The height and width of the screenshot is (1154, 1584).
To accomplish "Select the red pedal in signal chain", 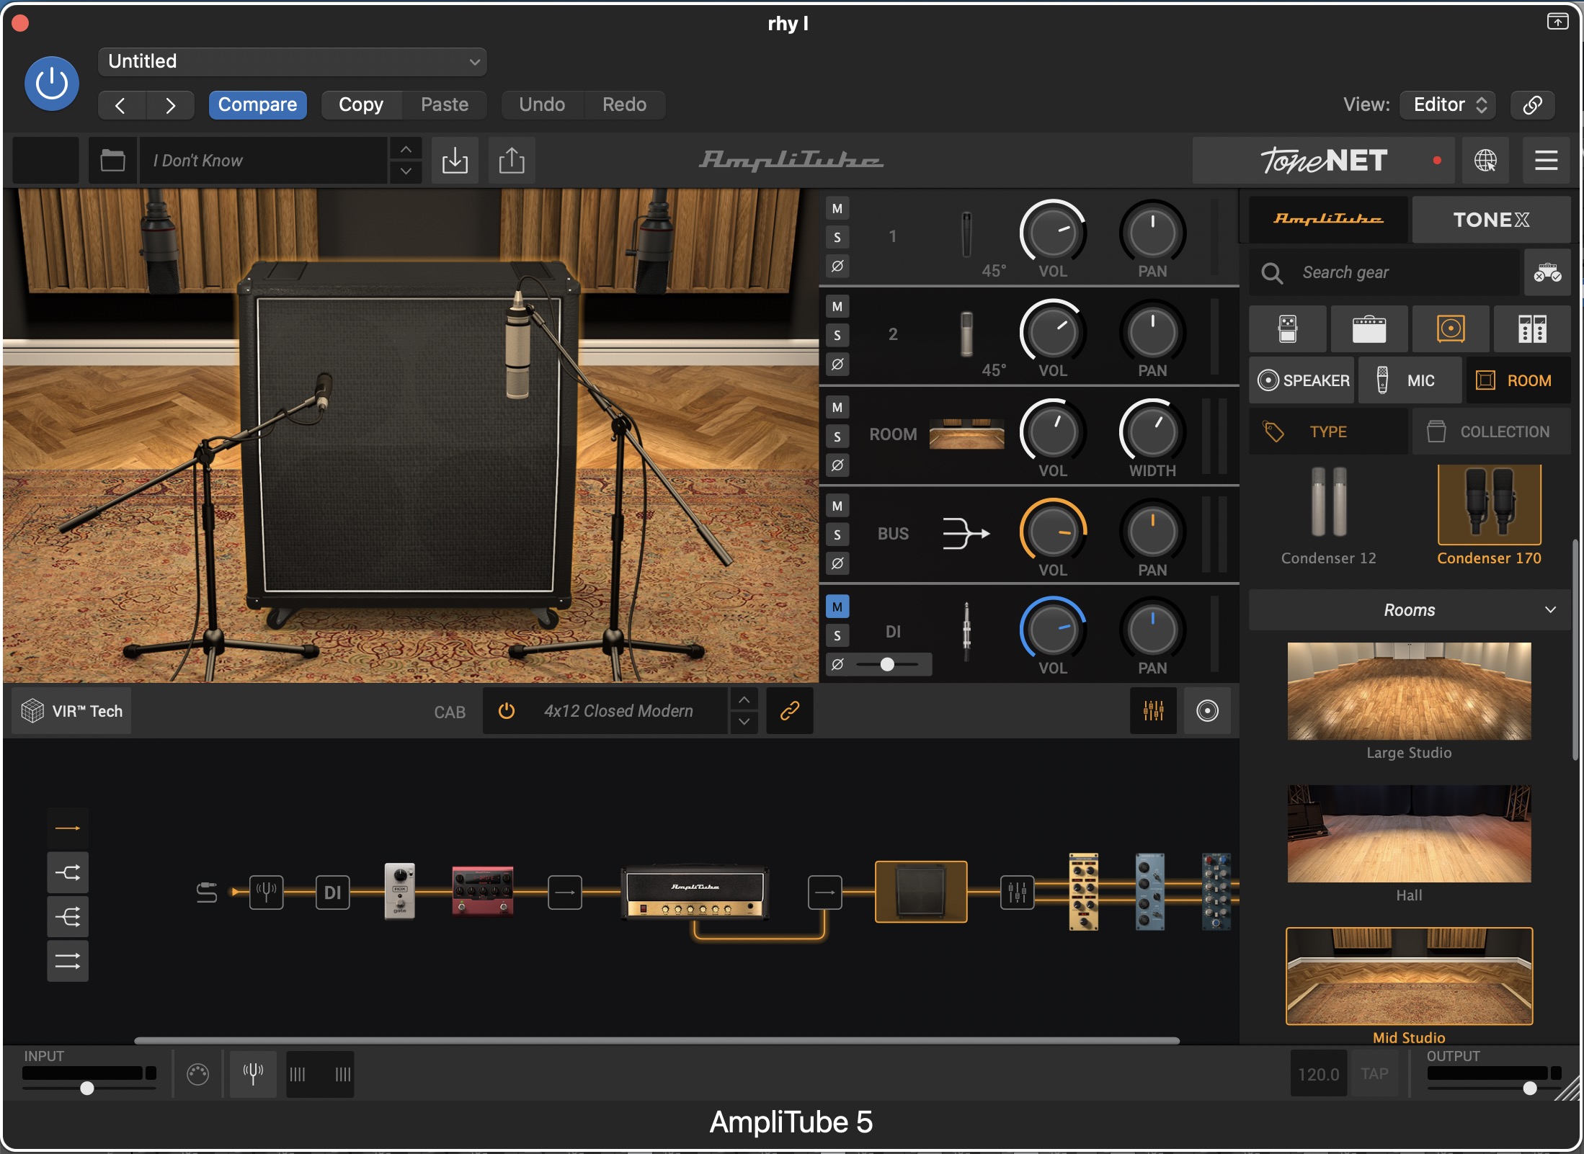I will click(482, 891).
